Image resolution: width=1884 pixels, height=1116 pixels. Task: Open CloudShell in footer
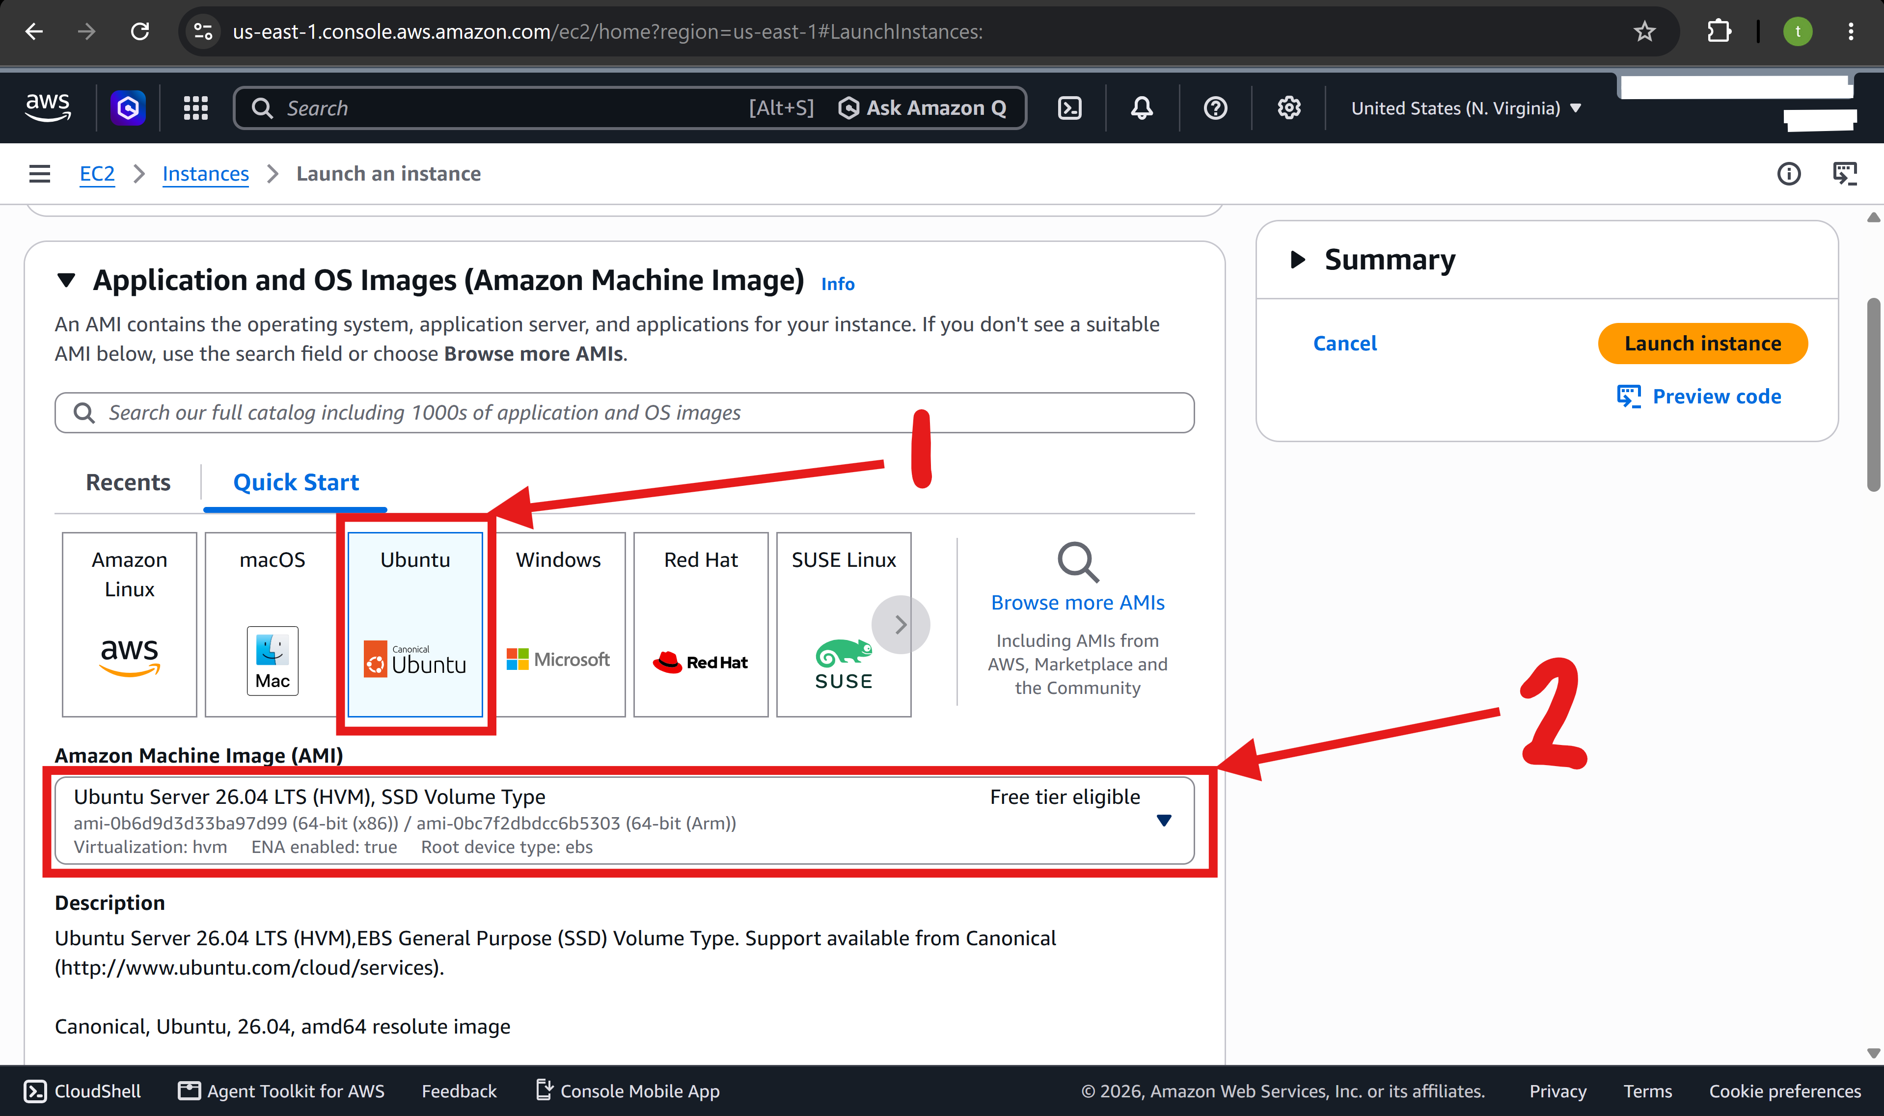83,1091
